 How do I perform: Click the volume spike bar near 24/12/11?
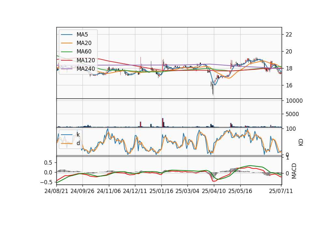pos(141,124)
